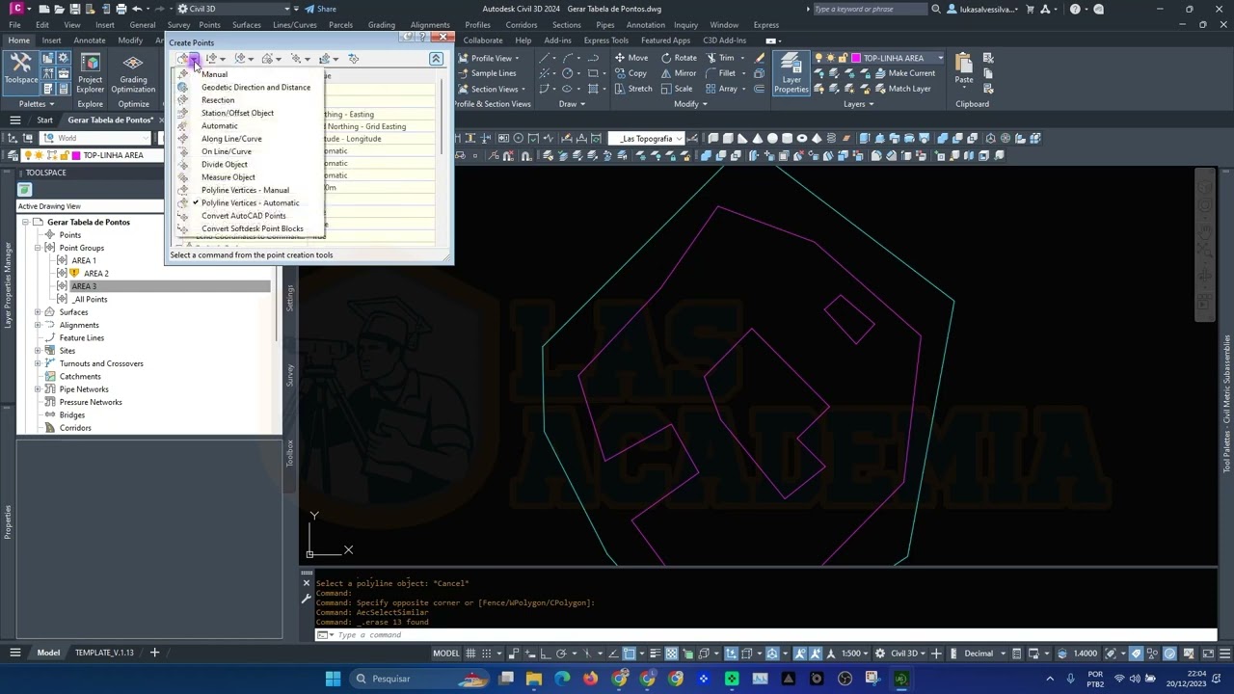Toggle the layer lock icon in Layers panel
The image size is (1234, 694).
[843, 58]
